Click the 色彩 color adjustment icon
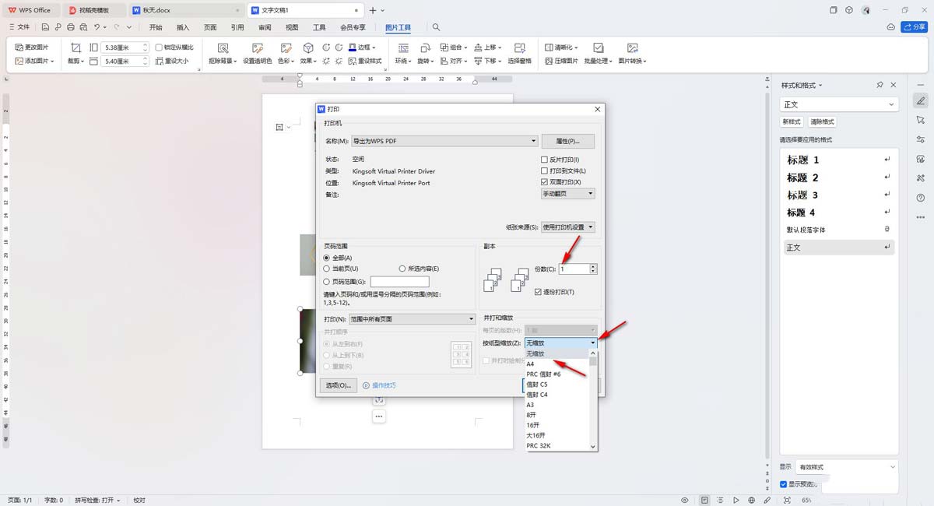 [286, 47]
